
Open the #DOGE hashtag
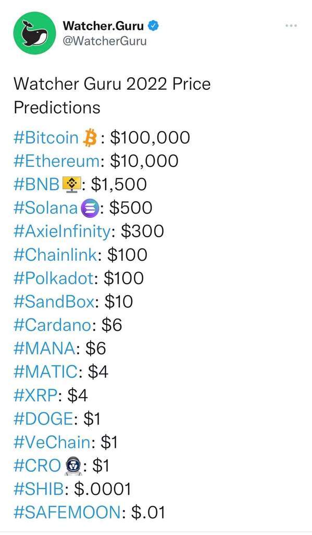point(44,418)
